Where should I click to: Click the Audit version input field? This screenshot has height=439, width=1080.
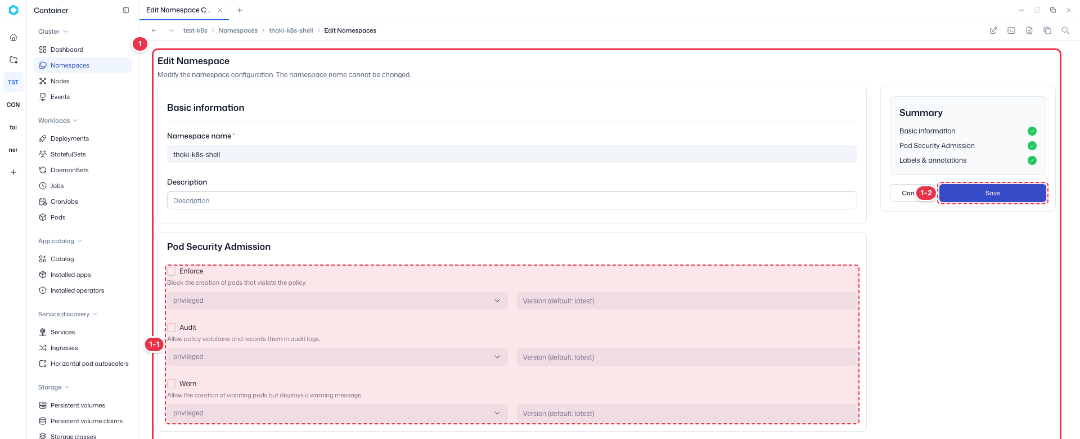(x=687, y=357)
